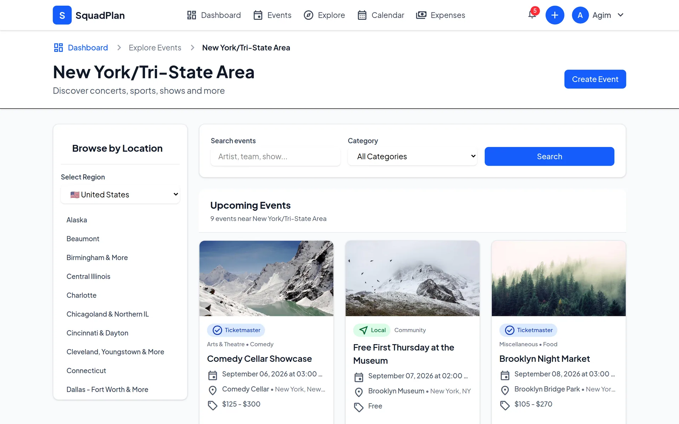The width and height of the screenshot is (679, 424).
Task: Click the SquadPlan S logo icon
Action: [x=62, y=15]
